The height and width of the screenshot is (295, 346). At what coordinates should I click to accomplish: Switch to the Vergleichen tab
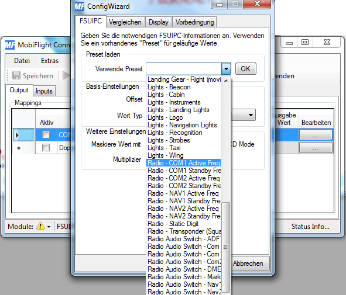[125, 22]
